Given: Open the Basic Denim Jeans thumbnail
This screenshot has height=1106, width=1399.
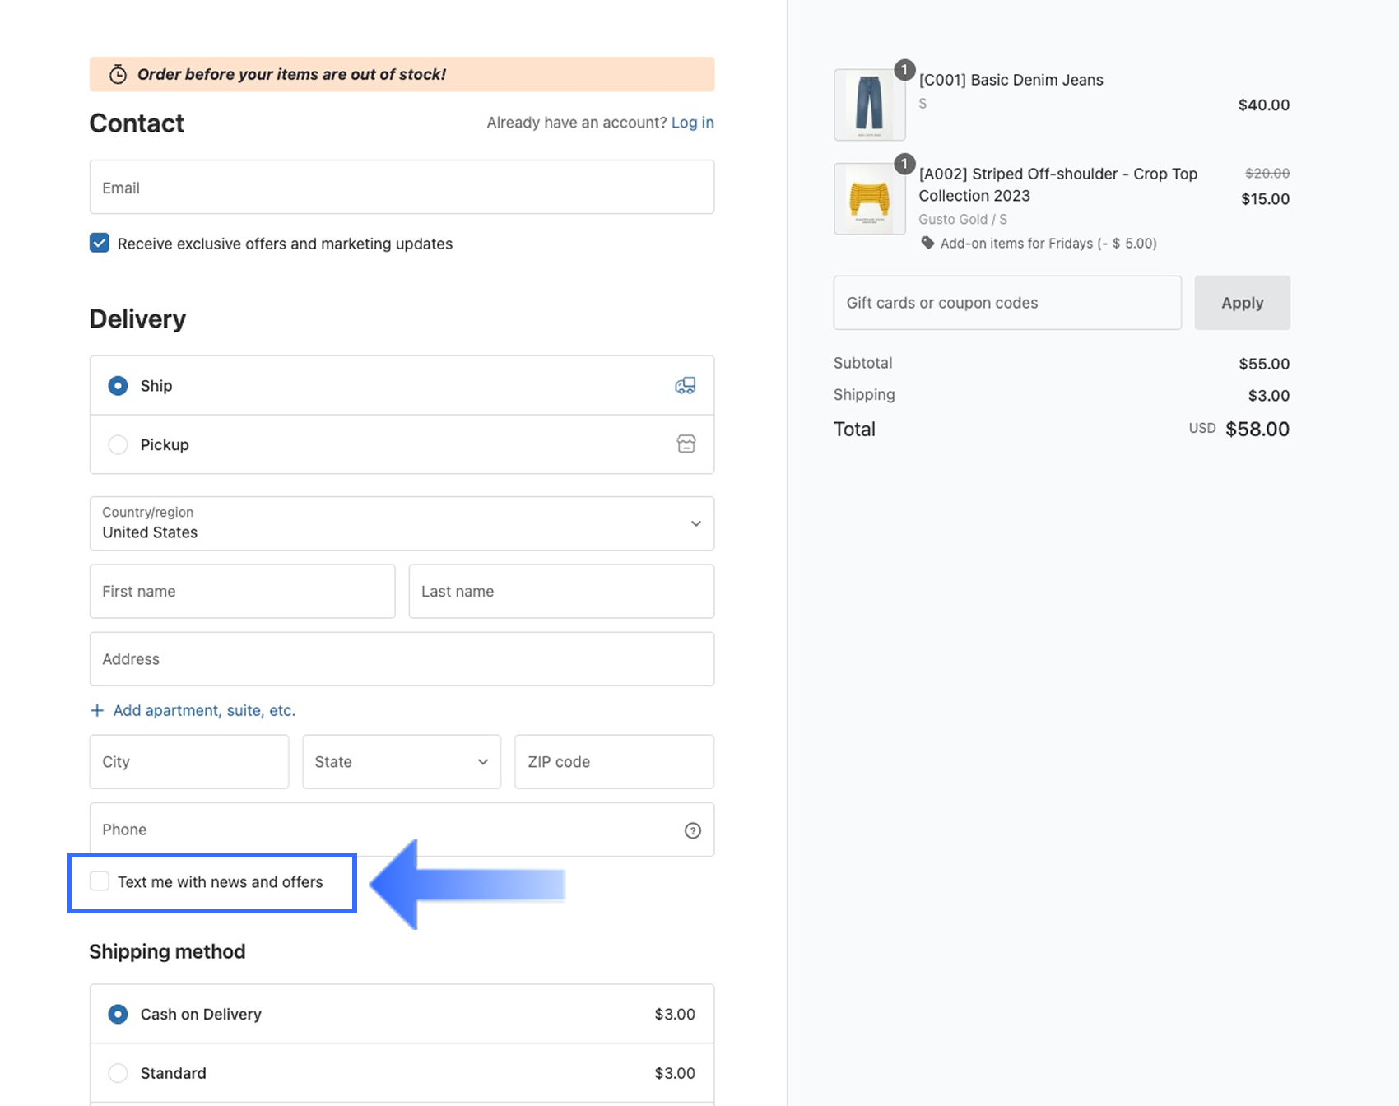Looking at the screenshot, I should click(869, 105).
